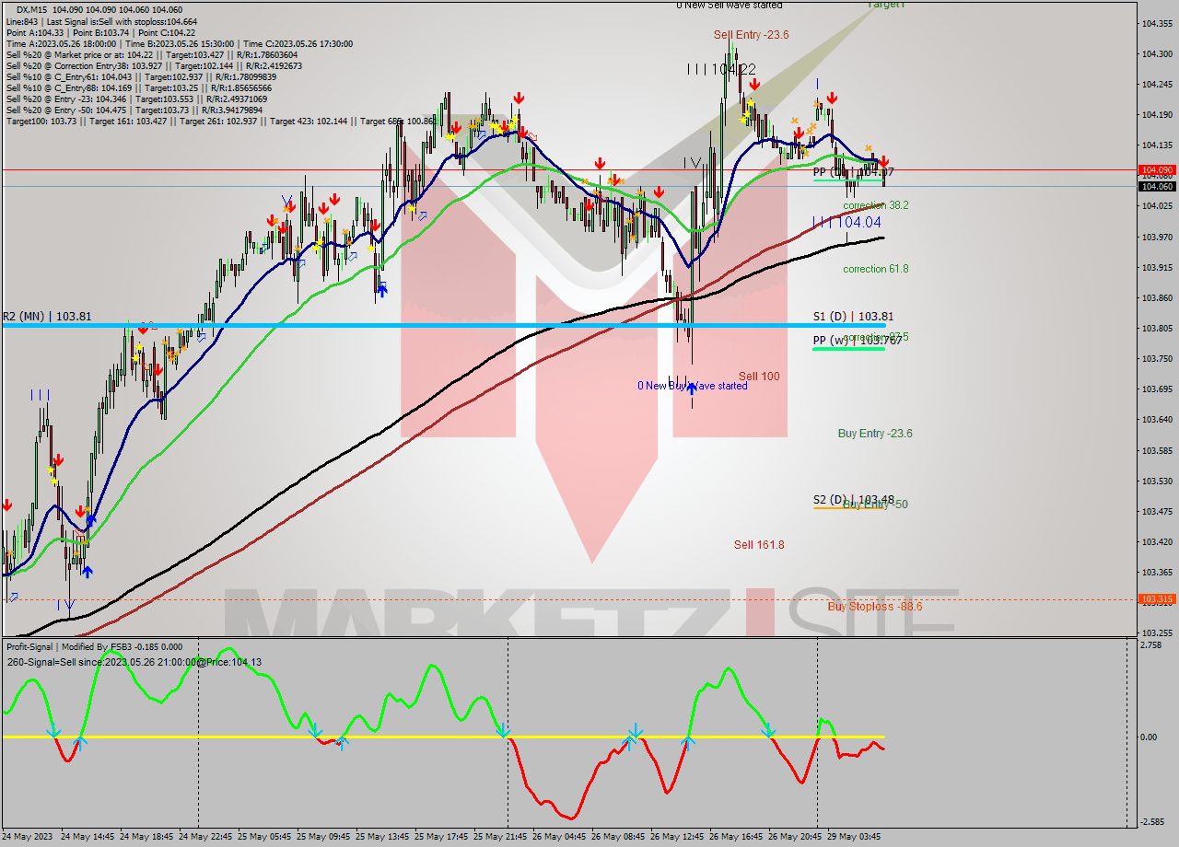This screenshot has height=847, width=1179.
Task: Select the 'Sell 161.8' level label
Action: (759, 545)
